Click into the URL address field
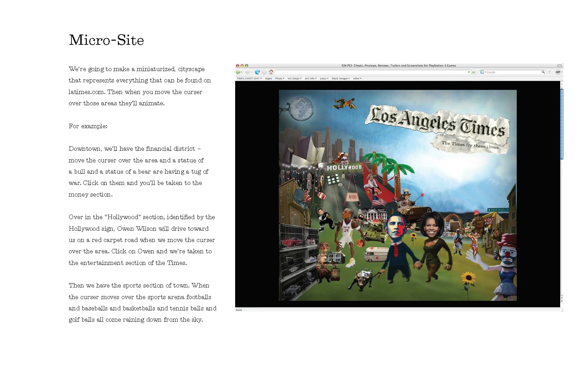The image size is (581, 376). point(371,72)
